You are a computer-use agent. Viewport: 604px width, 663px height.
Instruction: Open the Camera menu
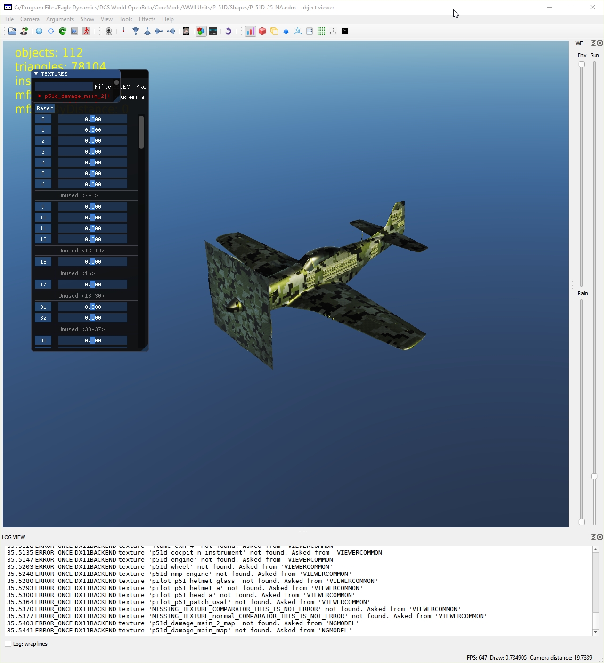[x=30, y=19]
